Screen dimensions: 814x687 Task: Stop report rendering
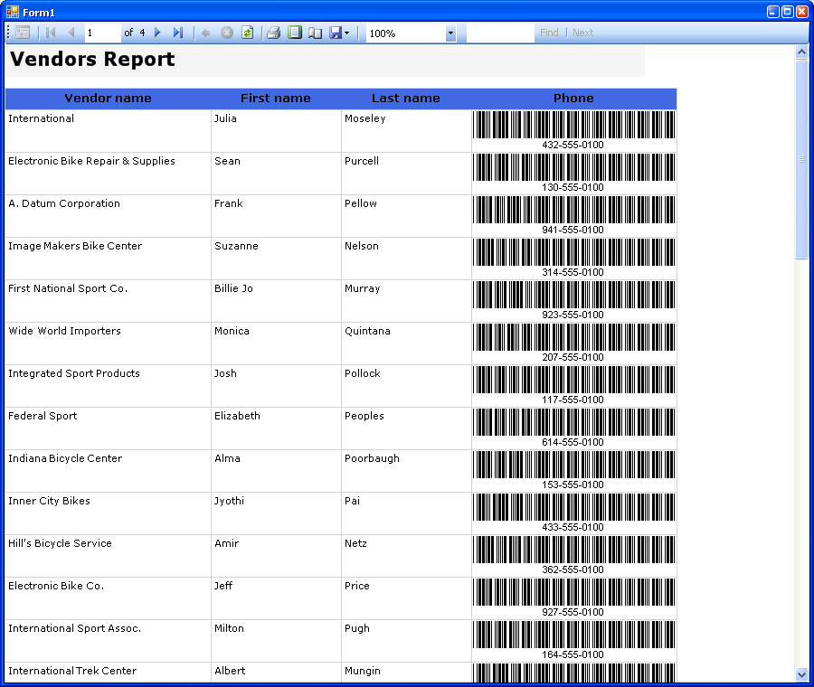click(x=227, y=33)
